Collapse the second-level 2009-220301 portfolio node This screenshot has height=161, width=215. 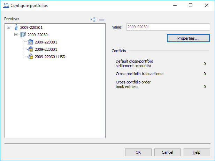click(x=16, y=35)
